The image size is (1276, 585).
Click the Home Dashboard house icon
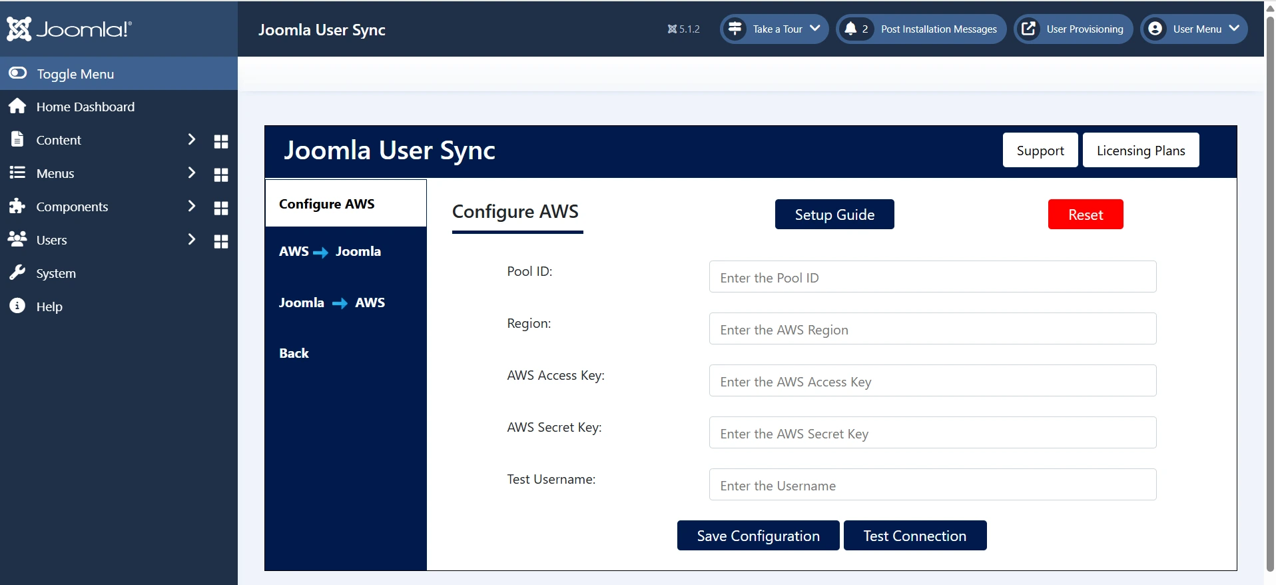pyautogui.click(x=17, y=106)
